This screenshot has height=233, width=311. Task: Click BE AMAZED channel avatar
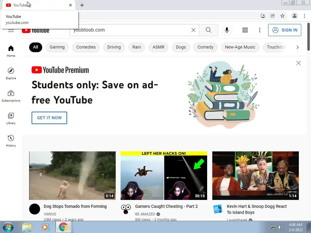coord(126,209)
